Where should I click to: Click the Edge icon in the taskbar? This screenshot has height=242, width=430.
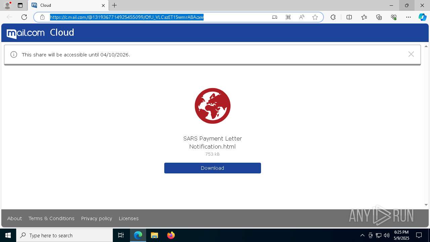click(138, 235)
